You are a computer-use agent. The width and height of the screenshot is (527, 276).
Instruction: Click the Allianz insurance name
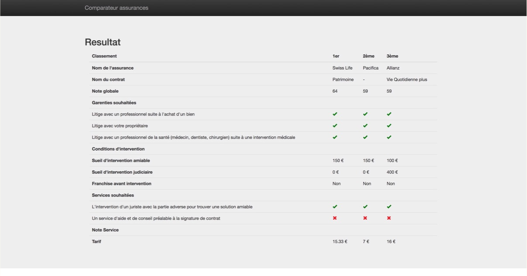[393, 68]
